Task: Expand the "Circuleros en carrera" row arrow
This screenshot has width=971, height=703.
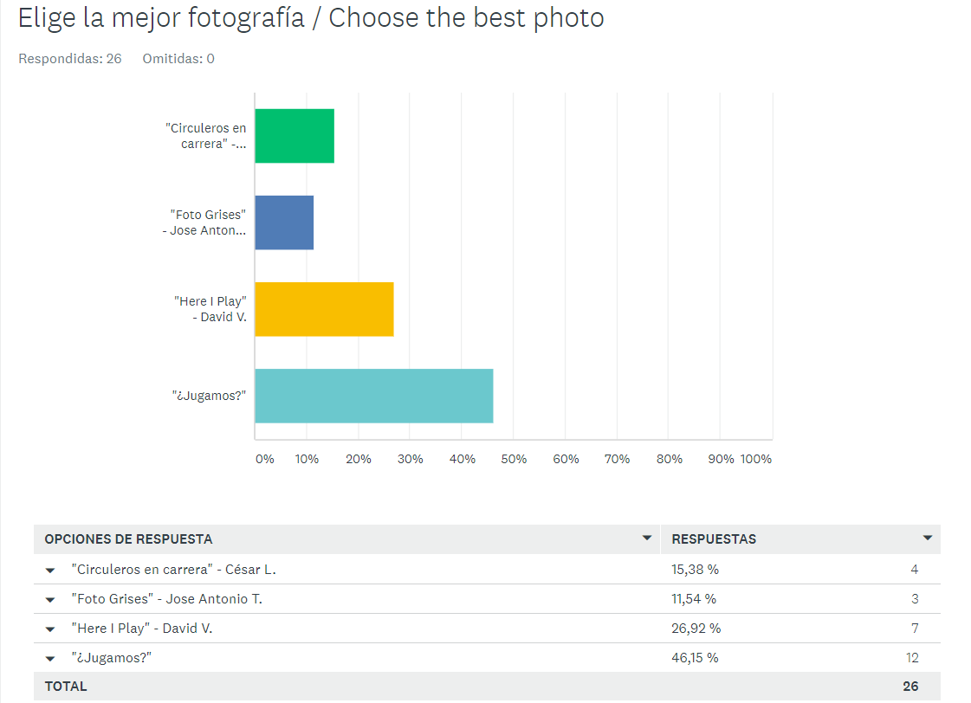Action: click(50, 571)
